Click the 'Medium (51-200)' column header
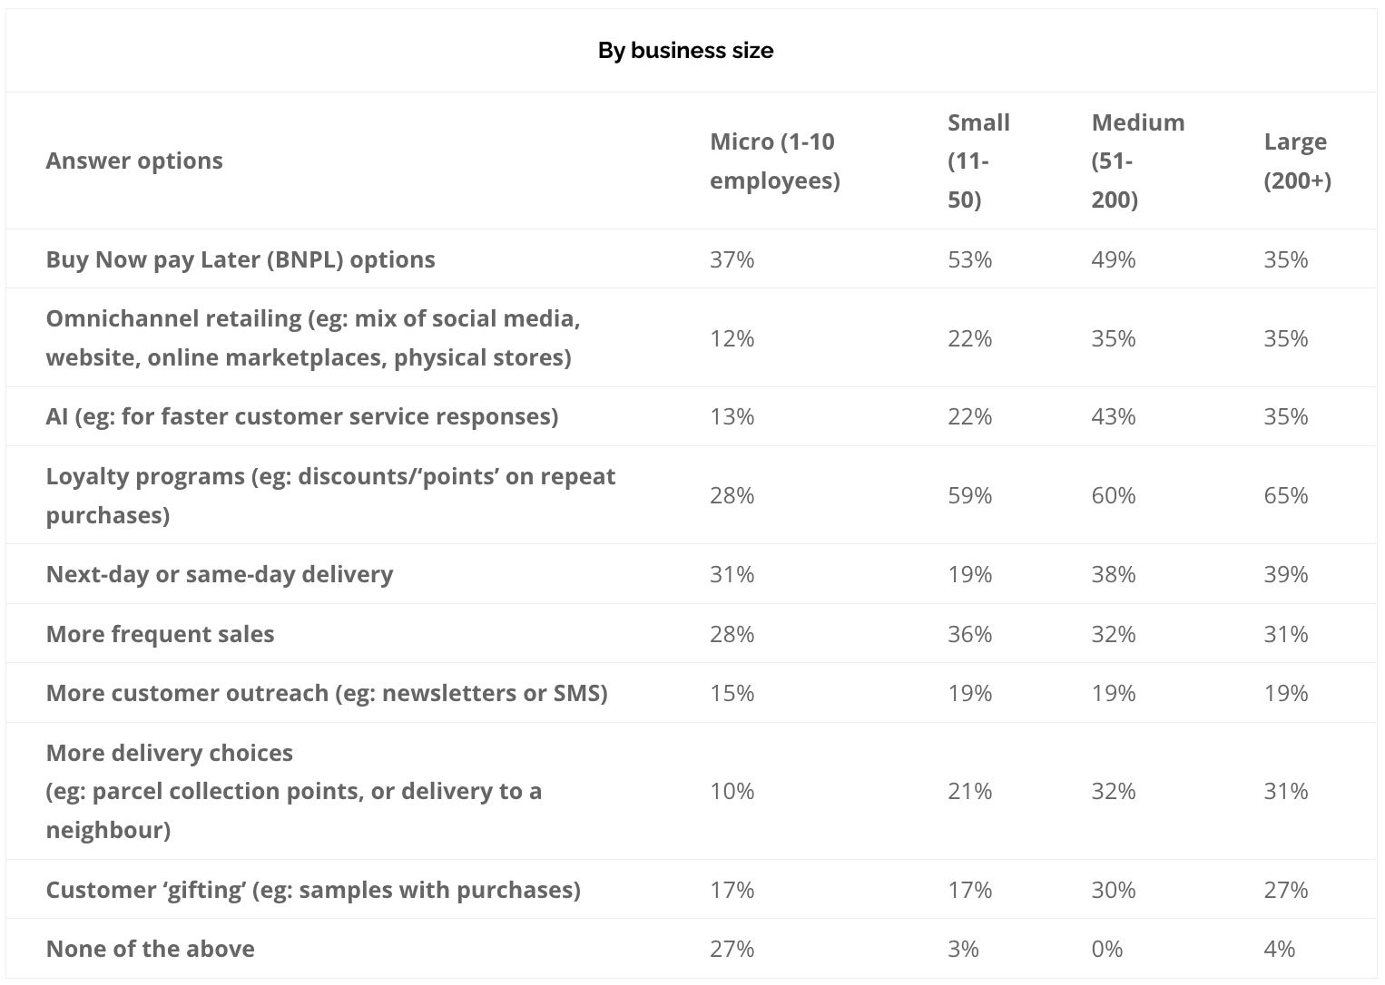The height and width of the screenshot is (985, 1385). (x=1138, y=161)
